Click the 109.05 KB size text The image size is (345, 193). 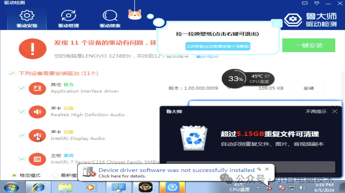click(x=271, y=88)
